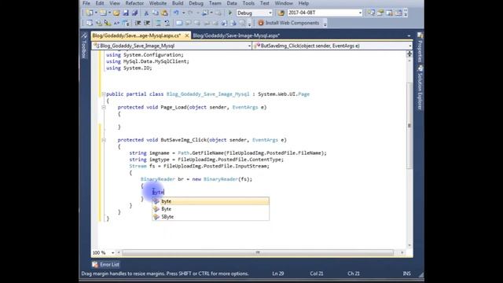Click the scroll down arrow on the vertical scrollbar

[409, 245]
